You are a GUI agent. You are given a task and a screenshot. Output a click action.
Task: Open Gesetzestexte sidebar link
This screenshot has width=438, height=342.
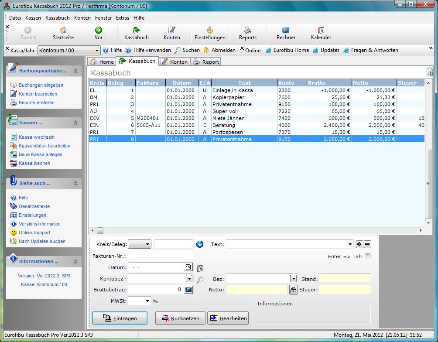34,206
